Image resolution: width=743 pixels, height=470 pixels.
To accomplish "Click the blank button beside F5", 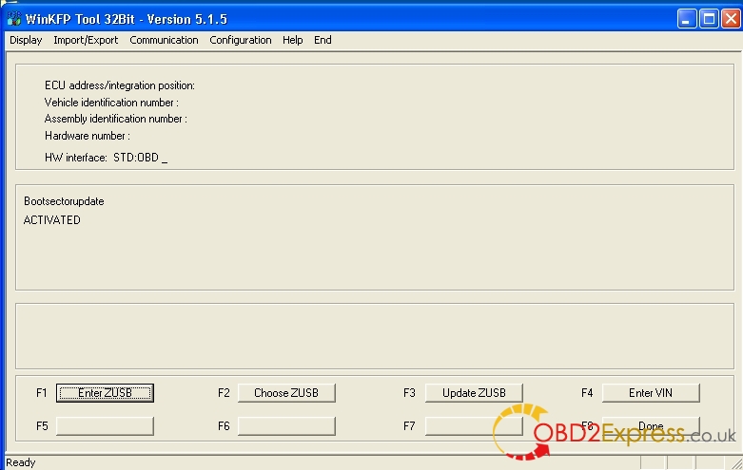I will point(105,426).
